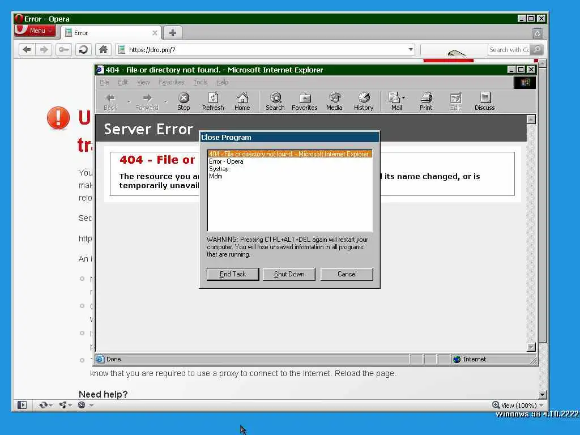Click the Opera Unite icon in status bar
The height and width of the screenshot is (435, 580).
(63, 405)
